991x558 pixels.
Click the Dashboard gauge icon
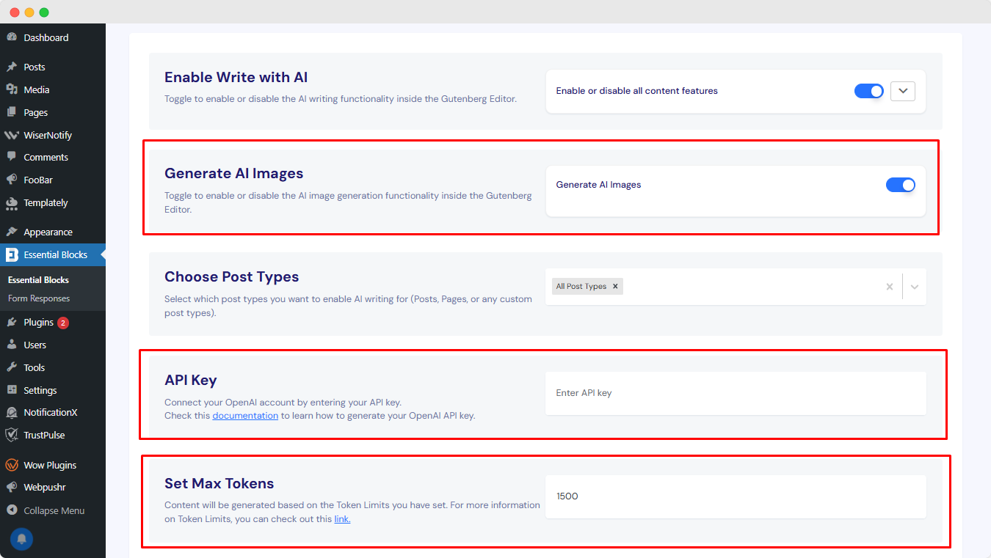pyautogui.click(x=12, y=37)
